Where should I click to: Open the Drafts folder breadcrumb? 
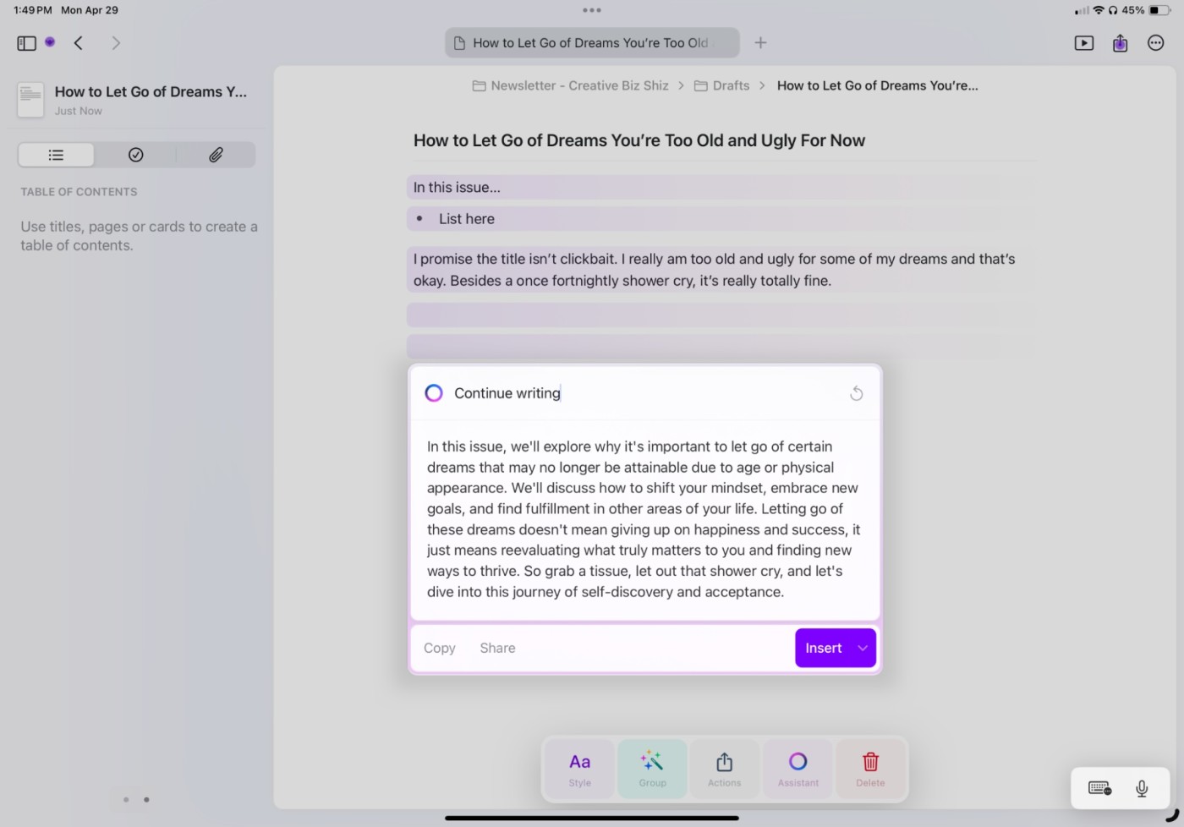coord(721,85)
